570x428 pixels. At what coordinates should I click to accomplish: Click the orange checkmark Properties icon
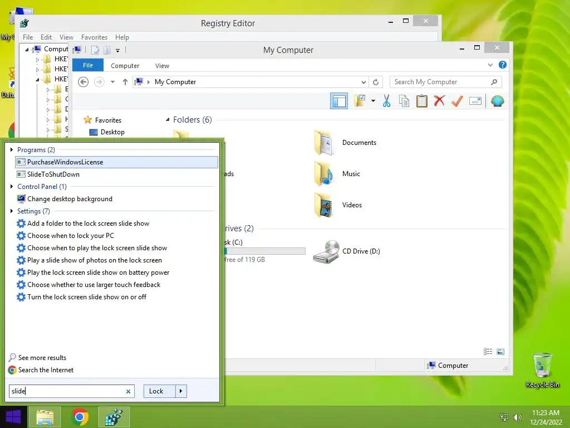point(458,101)
